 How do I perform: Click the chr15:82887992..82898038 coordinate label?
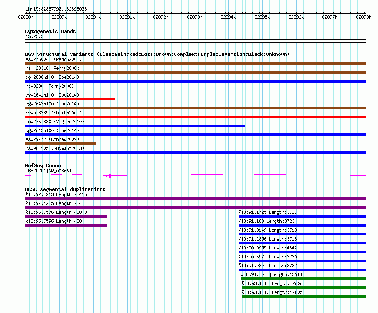56,9
